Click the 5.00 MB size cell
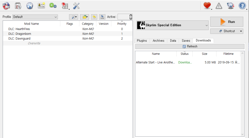Image resolution: width=249 pixels, height=138 pixels. click(x=210, y=62)
